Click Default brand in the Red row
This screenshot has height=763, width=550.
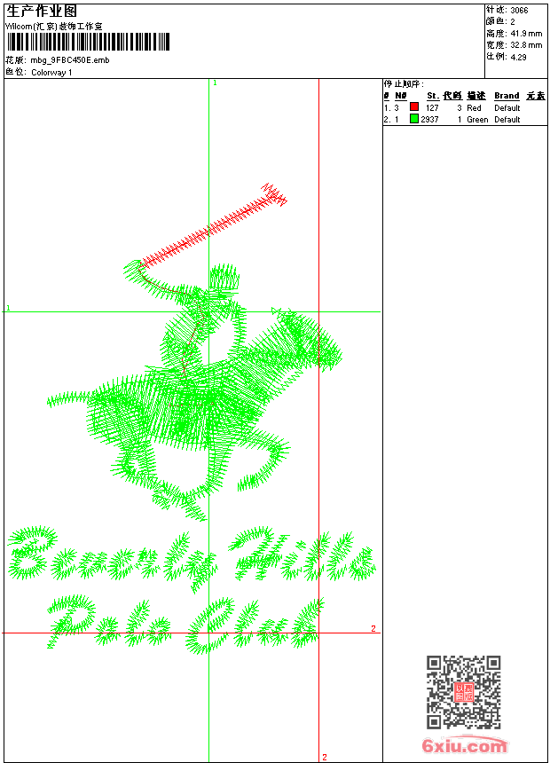pos(507,108)
